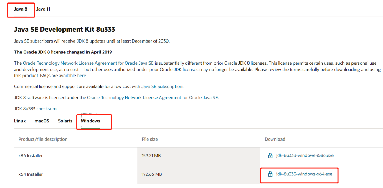Click the 'Java SE subscribers will receive' sentence
The width and height of the screenshot is (383, 188).
click(92, 41)
